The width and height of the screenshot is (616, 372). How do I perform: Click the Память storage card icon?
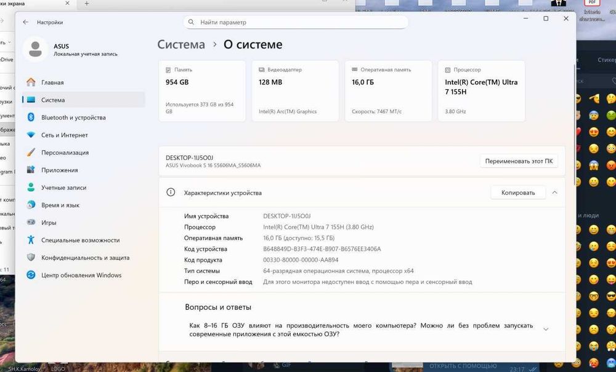coord(168,69)
